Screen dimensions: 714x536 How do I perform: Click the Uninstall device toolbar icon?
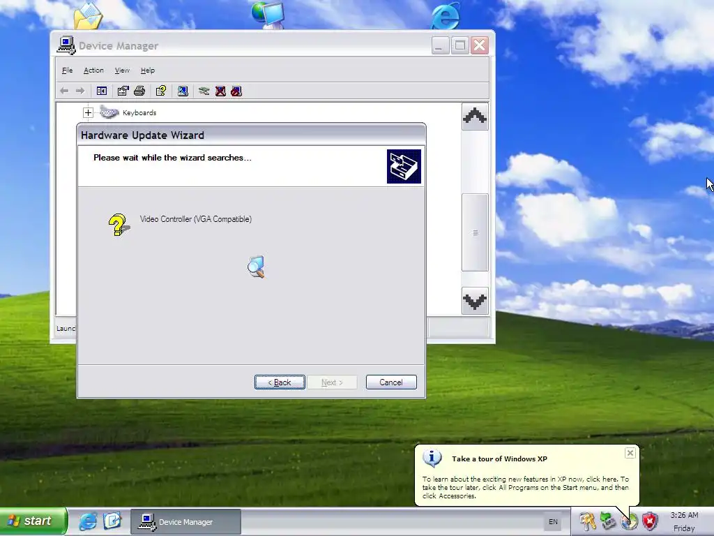click(220, 91)
